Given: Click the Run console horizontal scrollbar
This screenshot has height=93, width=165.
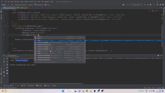Looking at the screenshot, I should point(46,84).
